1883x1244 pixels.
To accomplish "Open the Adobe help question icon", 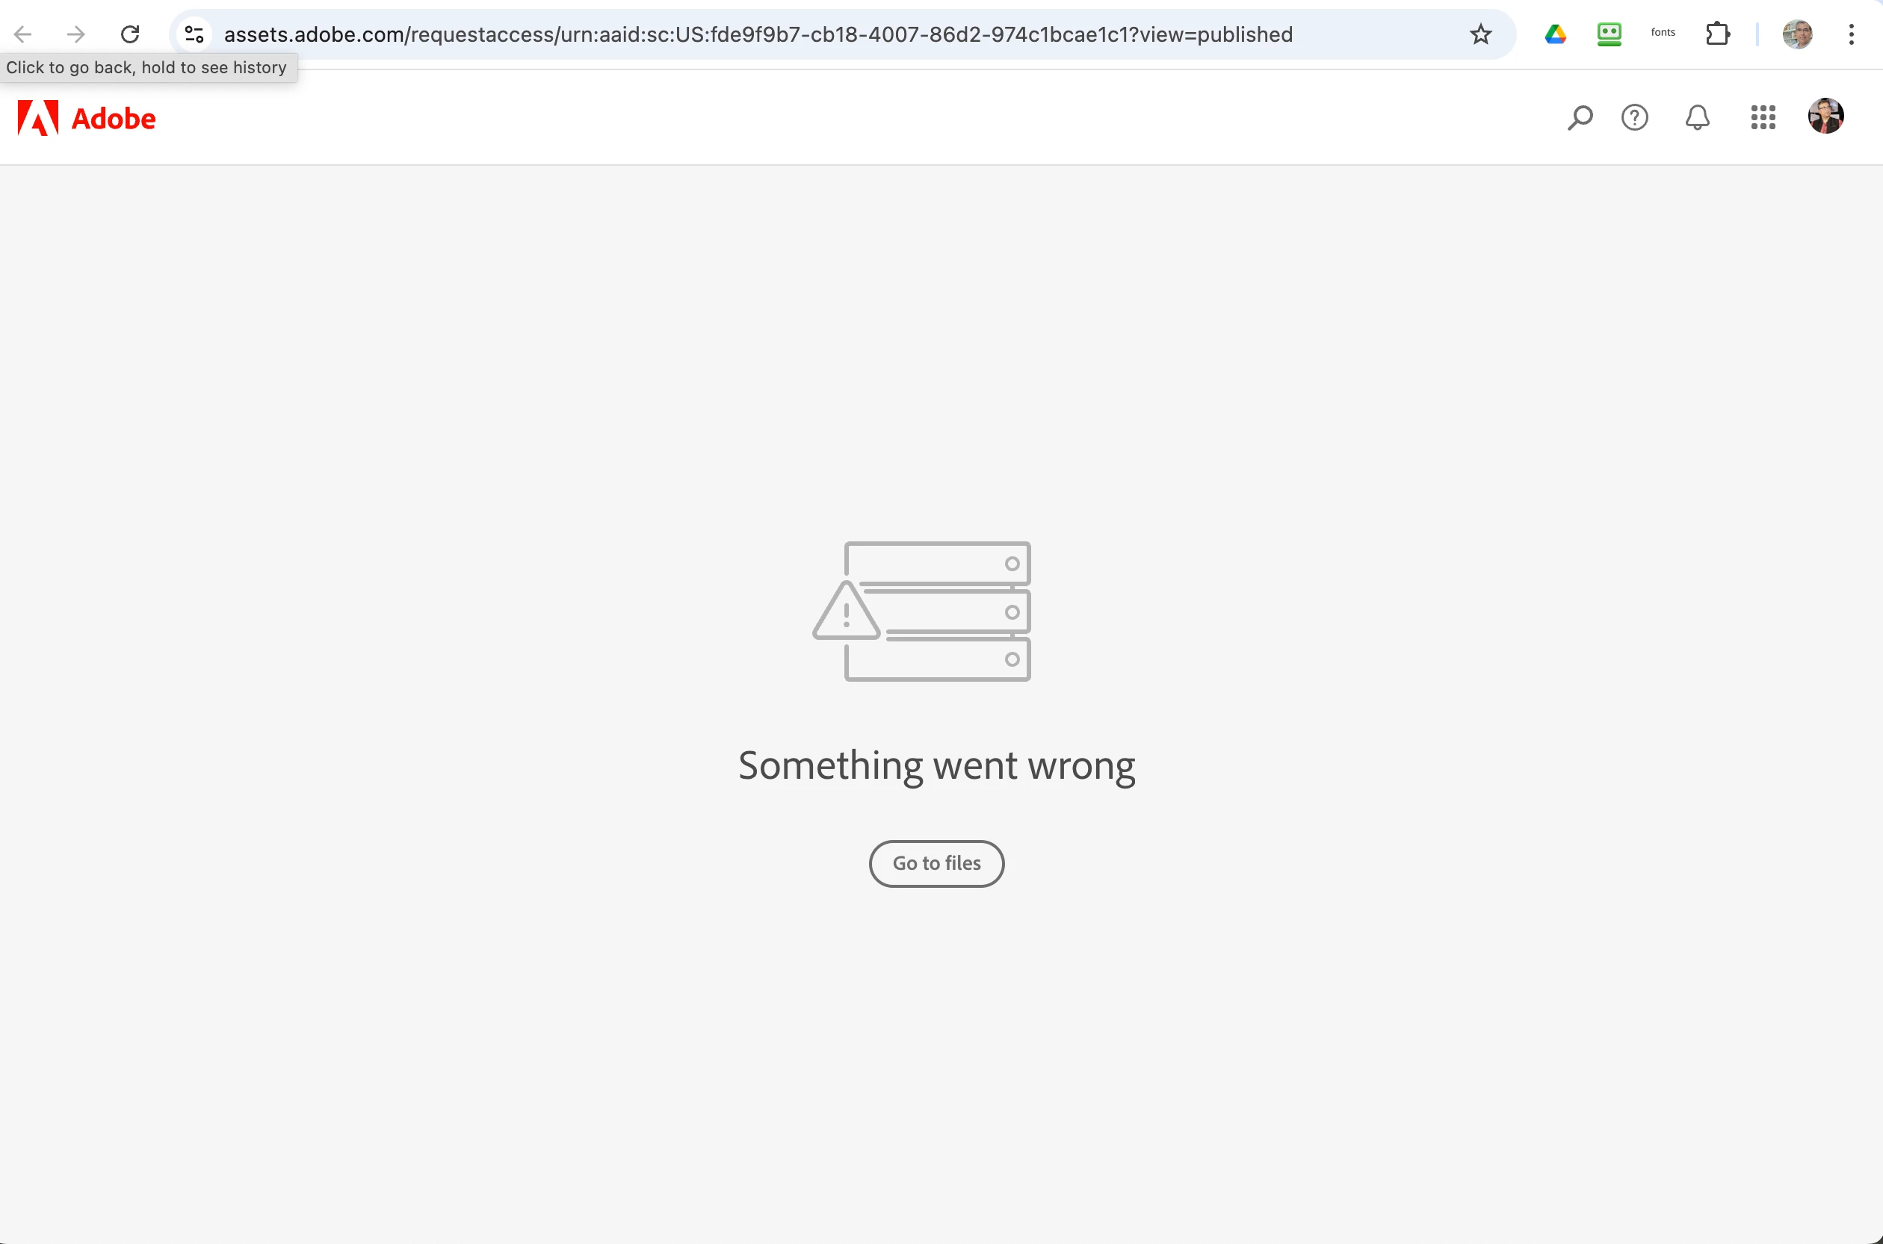I will (x=1634, y=117).
